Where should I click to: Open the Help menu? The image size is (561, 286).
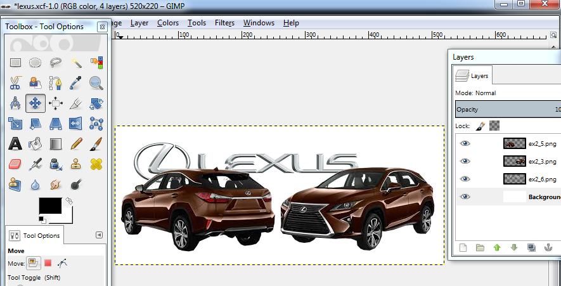tap(291, 23)
